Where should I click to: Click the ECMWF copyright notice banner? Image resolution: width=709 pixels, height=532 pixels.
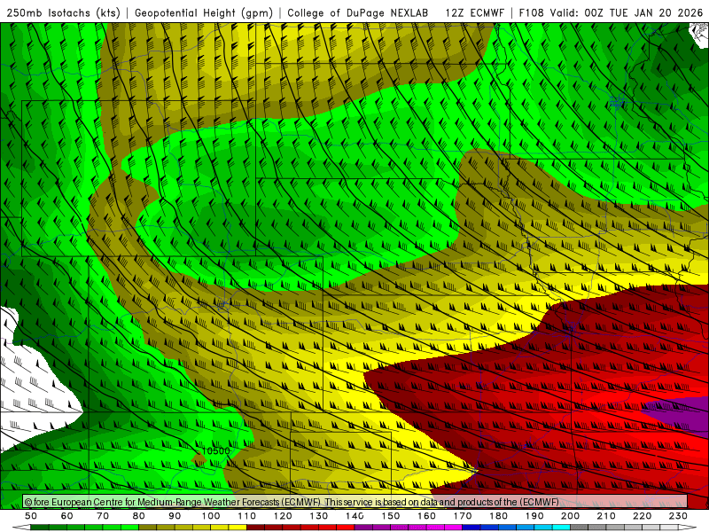point(355,502)
